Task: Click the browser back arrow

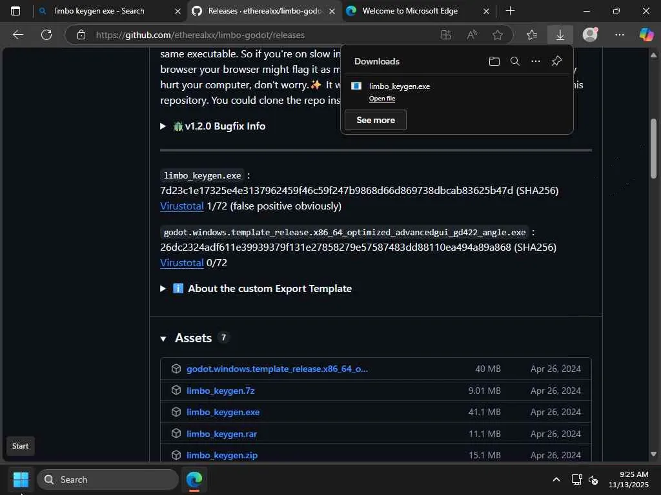Action: (17, 35)
